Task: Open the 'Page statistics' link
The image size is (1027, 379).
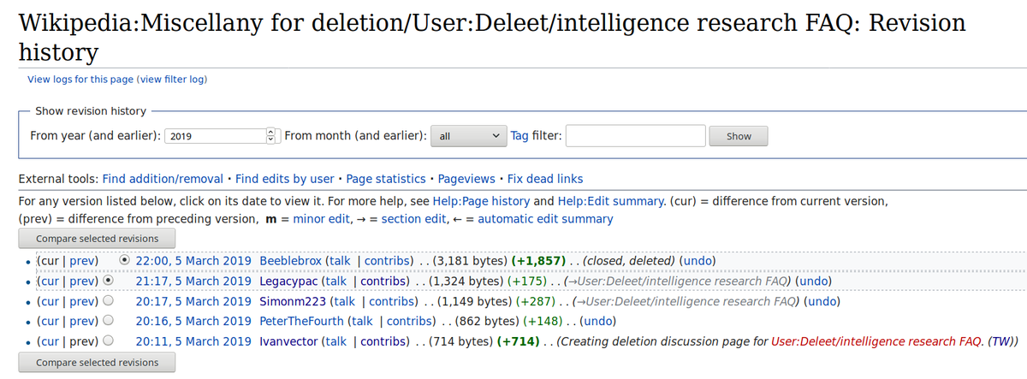Action: [386, 179]
